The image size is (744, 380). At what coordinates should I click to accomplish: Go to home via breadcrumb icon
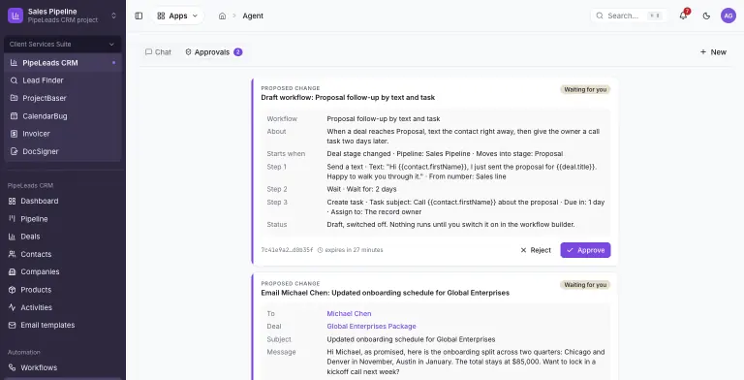coord(222,16)
